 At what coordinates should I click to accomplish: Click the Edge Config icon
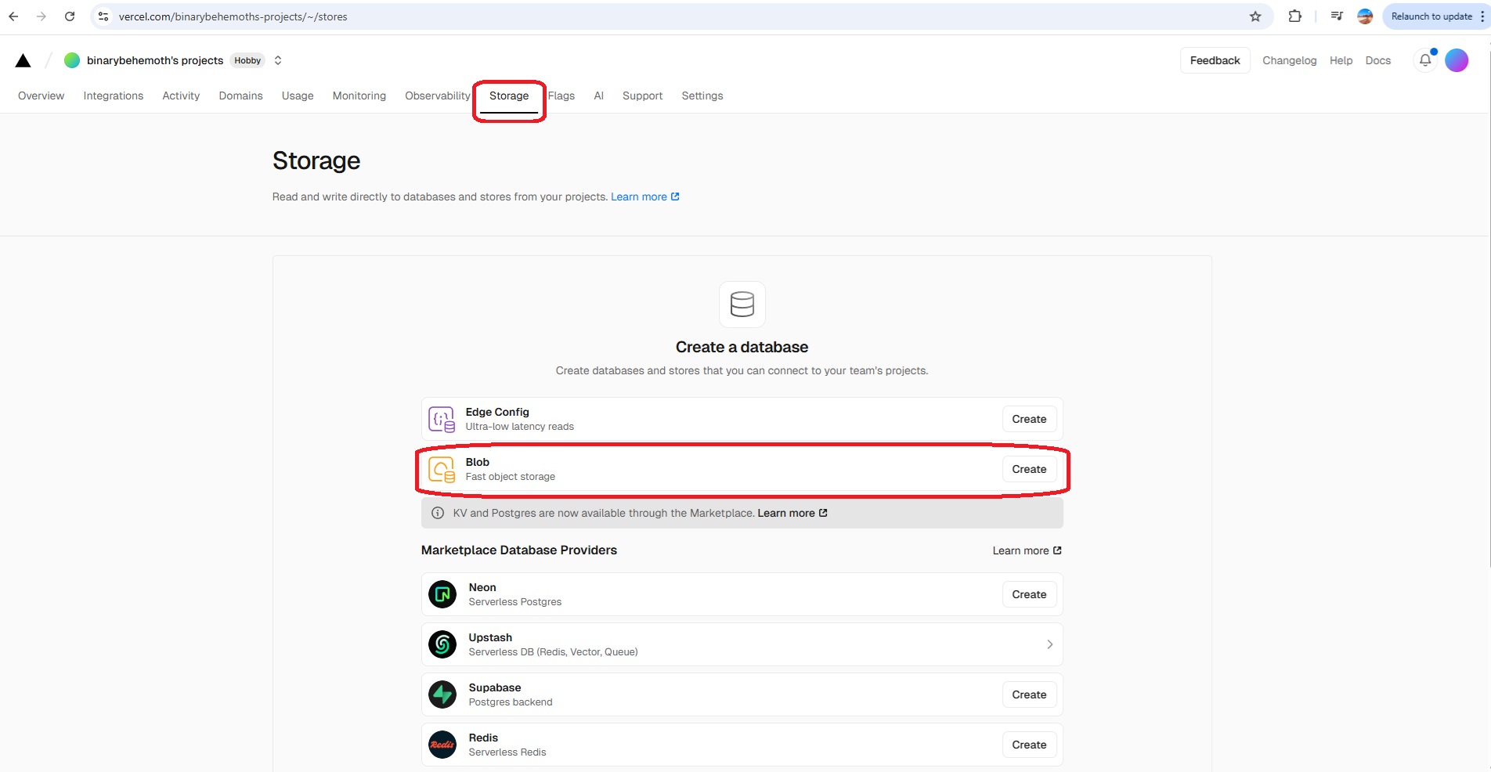click(442, 419)
